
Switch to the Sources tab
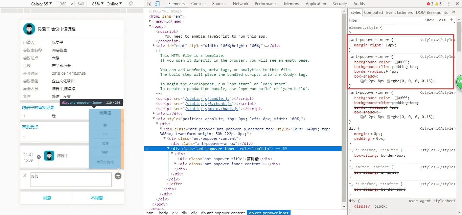[x=219, y=4]
